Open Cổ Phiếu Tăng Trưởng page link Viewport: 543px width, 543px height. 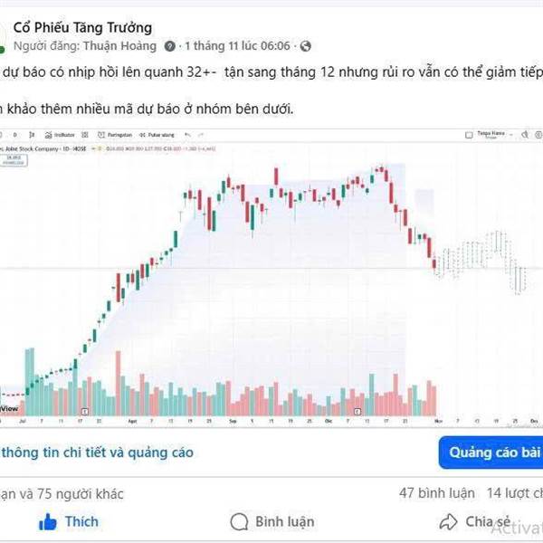82,28
